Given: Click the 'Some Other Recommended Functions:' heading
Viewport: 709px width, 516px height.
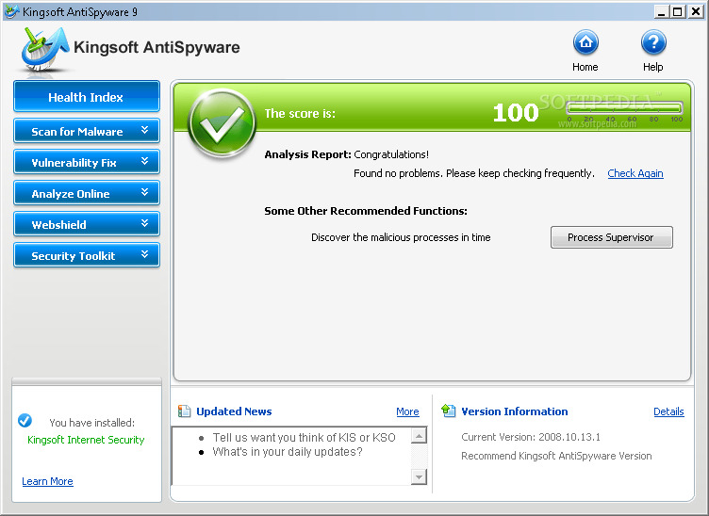Looking at the screenshot, I should click(366, 211).
